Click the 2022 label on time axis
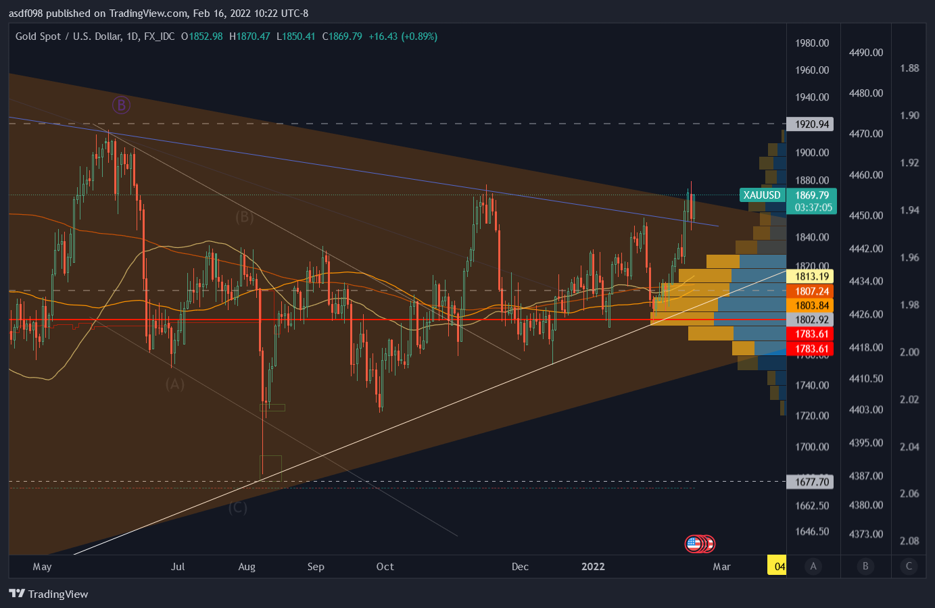Image resolution: width=935 pixels, height=608 pixels. pyautogui.click(x=593, y=567)
